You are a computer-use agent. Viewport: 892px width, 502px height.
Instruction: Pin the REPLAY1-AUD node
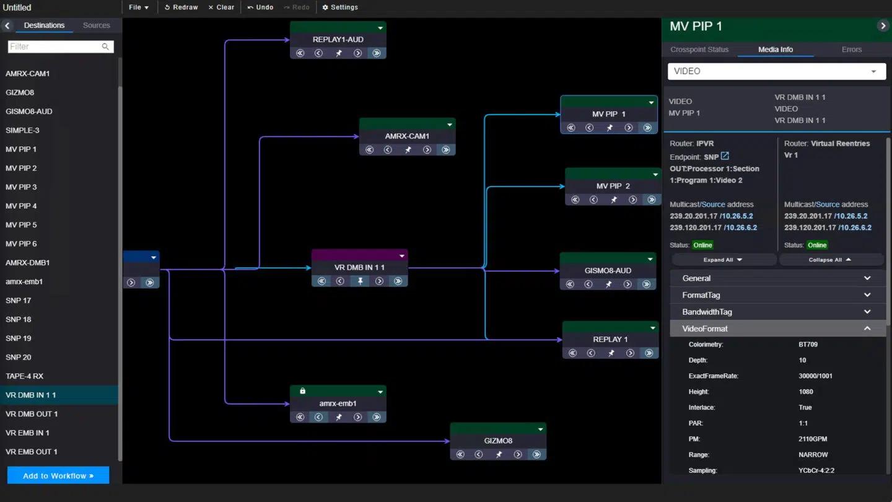[x=338, y=53]
